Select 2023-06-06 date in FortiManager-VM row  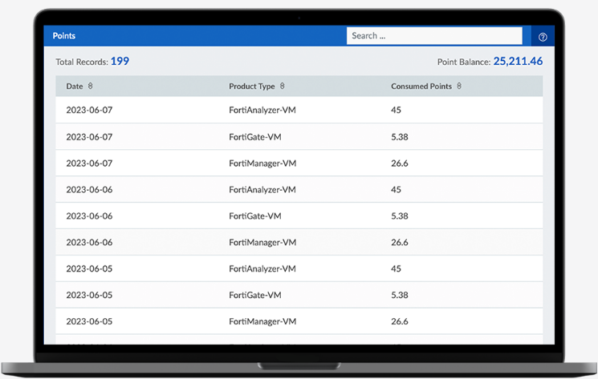click(x=89, y=243)
